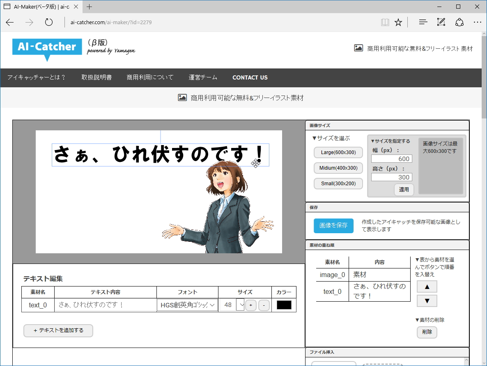This screenshot has height=366, width=487.
Task: Open Edge's More options (…) menu
Action: (x=478, y=22)
